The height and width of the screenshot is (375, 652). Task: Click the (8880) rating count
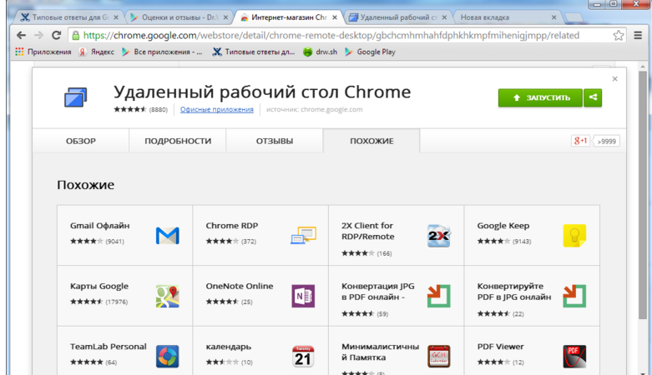(x=159, y=110)
